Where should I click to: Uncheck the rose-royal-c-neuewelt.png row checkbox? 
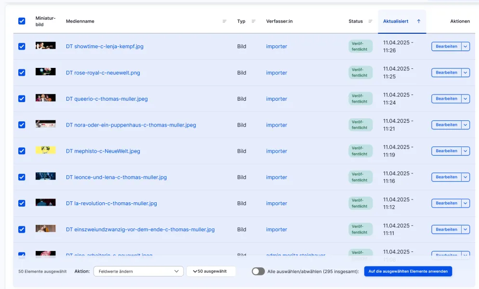(x=22, y=73)
